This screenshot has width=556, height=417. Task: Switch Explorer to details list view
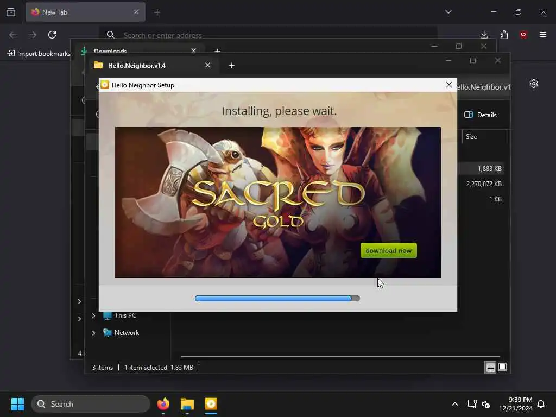[490, 368]
